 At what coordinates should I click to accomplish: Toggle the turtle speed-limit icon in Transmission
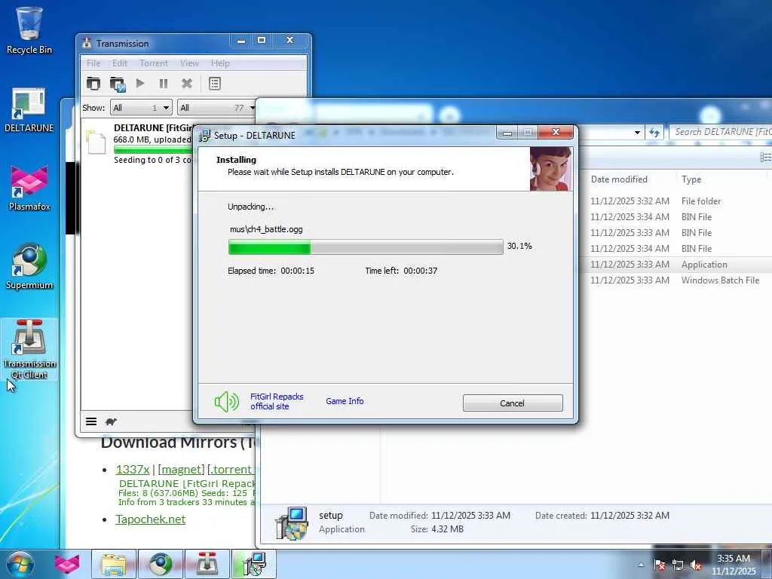(x=111, y=421)
